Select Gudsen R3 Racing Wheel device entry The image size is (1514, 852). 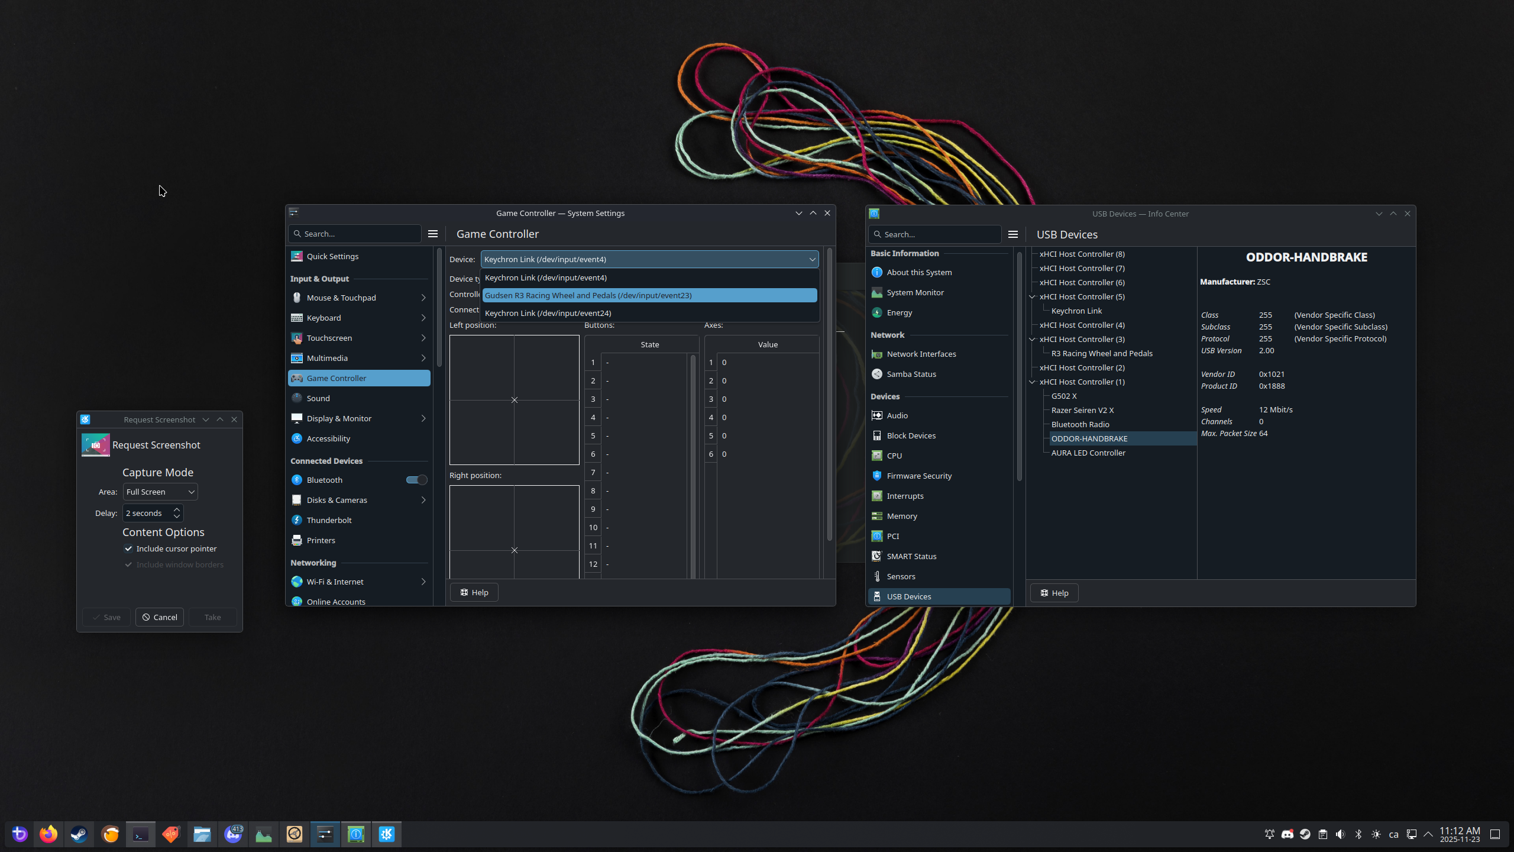tap(587, 295)
